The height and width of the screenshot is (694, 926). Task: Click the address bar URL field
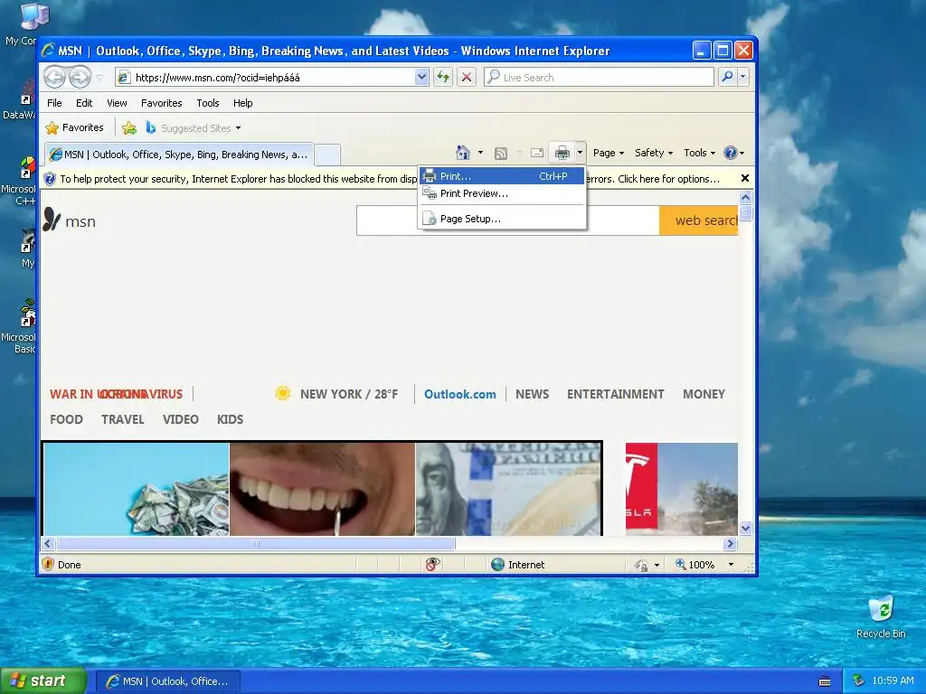[266, 78]
